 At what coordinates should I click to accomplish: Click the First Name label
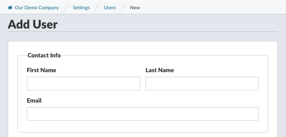41,70
